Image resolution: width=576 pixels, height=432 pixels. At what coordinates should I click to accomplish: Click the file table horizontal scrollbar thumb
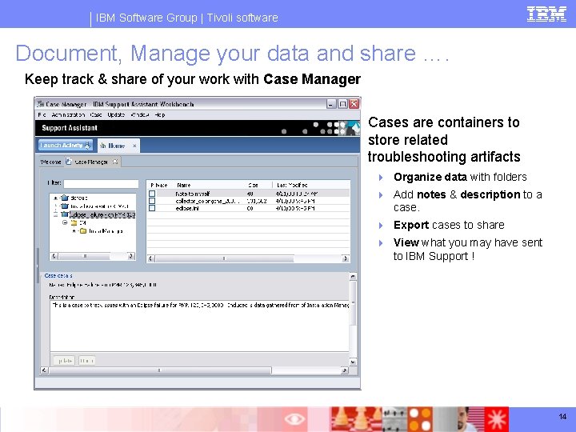[x=225, y=258]
